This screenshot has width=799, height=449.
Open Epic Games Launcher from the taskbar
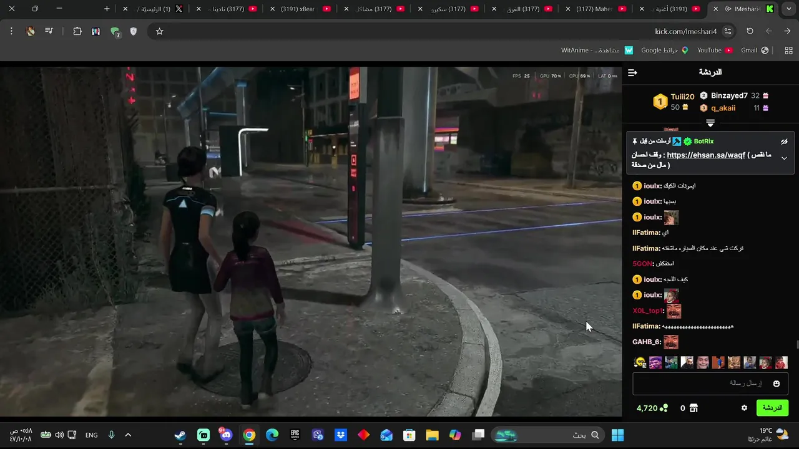click(x=295, y=435)
